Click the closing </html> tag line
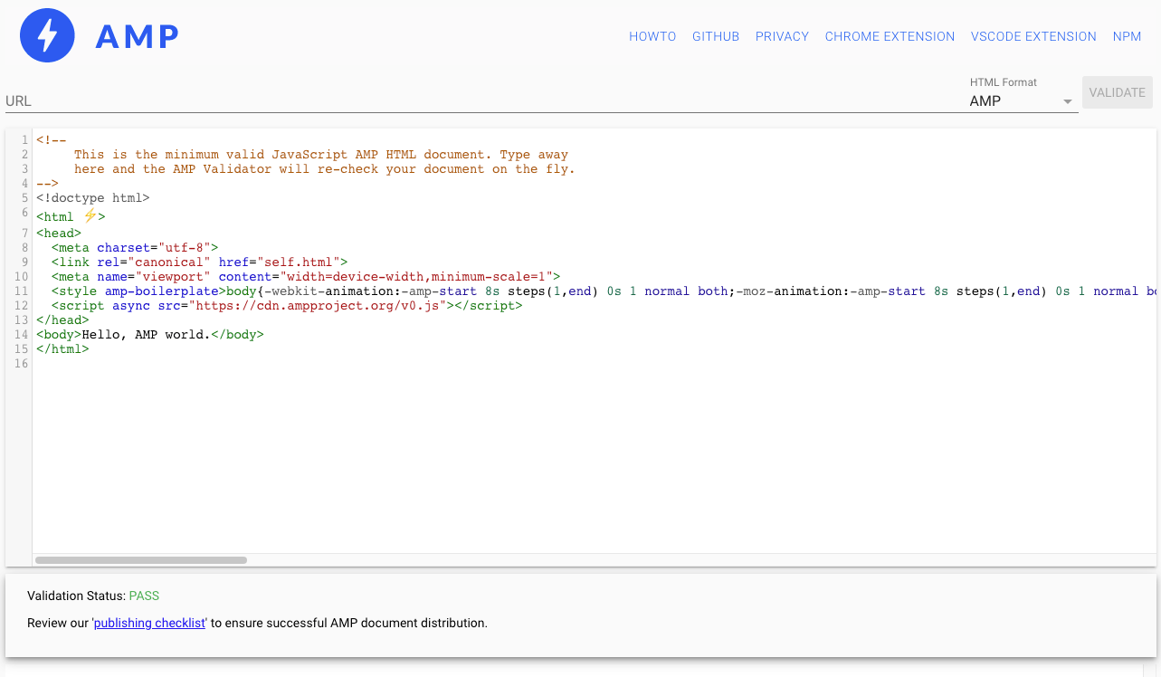The width and height of the screenshot is (1161, 677). pos(62,348)
